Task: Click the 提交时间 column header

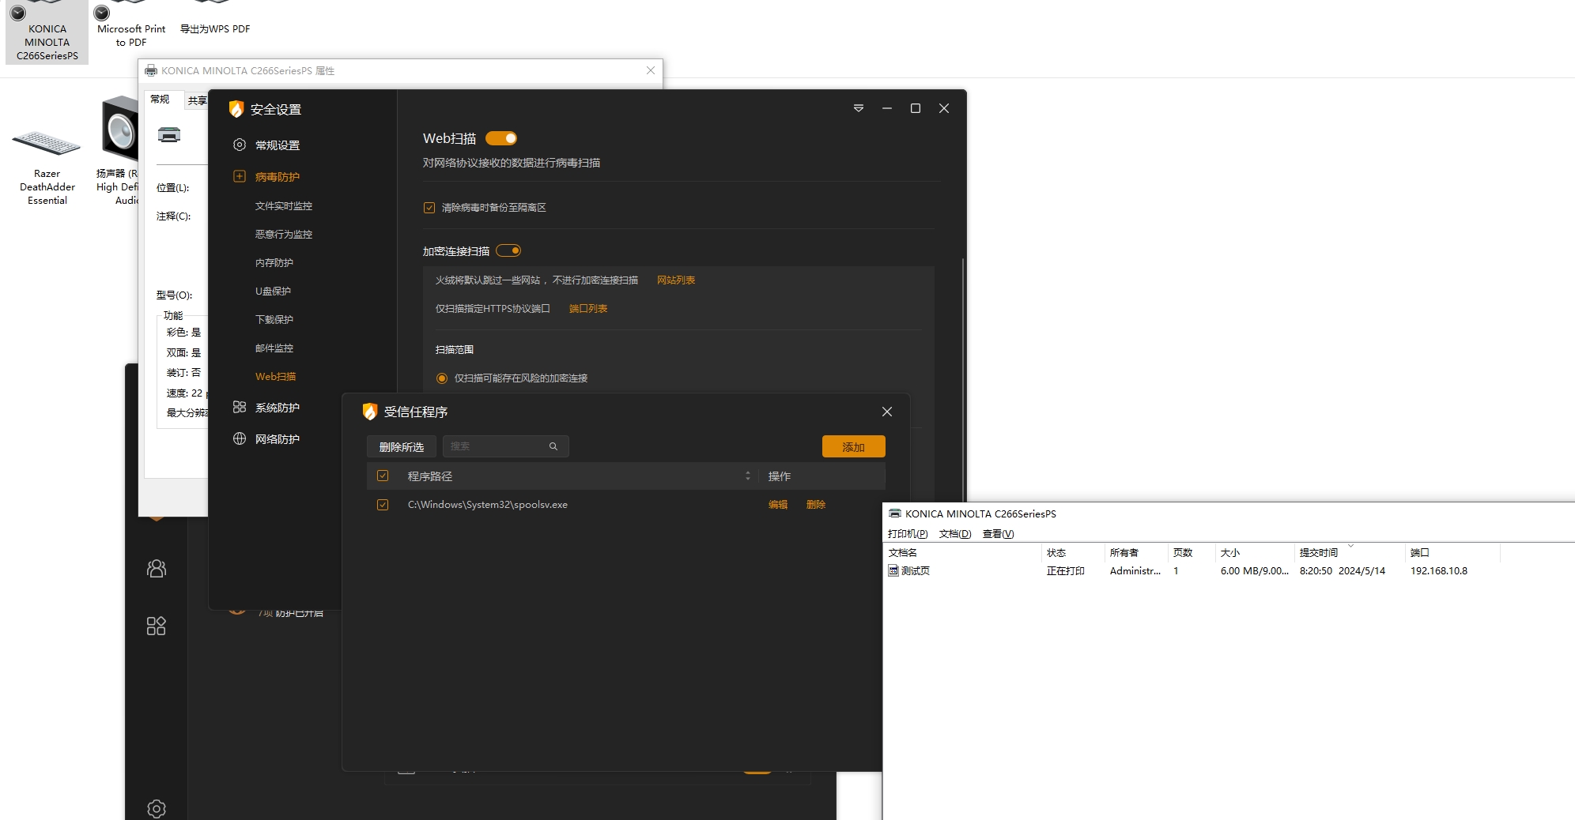Action: coord(1350,553)
